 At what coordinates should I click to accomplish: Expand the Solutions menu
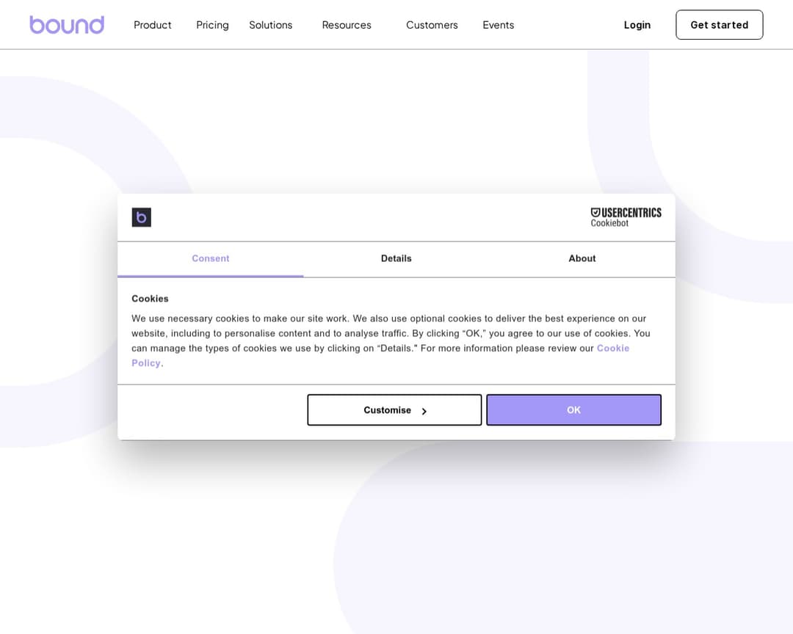click(x=270, y=25)
